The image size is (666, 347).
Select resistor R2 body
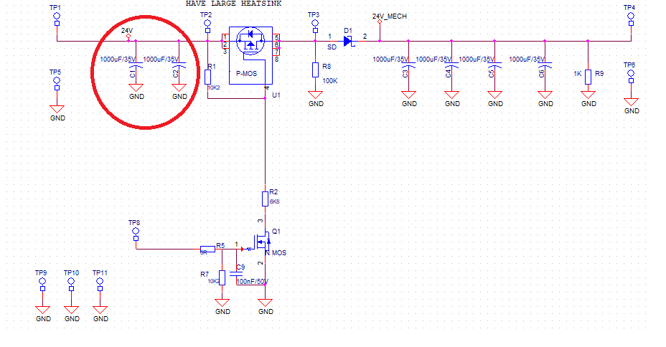pos(265,199)
